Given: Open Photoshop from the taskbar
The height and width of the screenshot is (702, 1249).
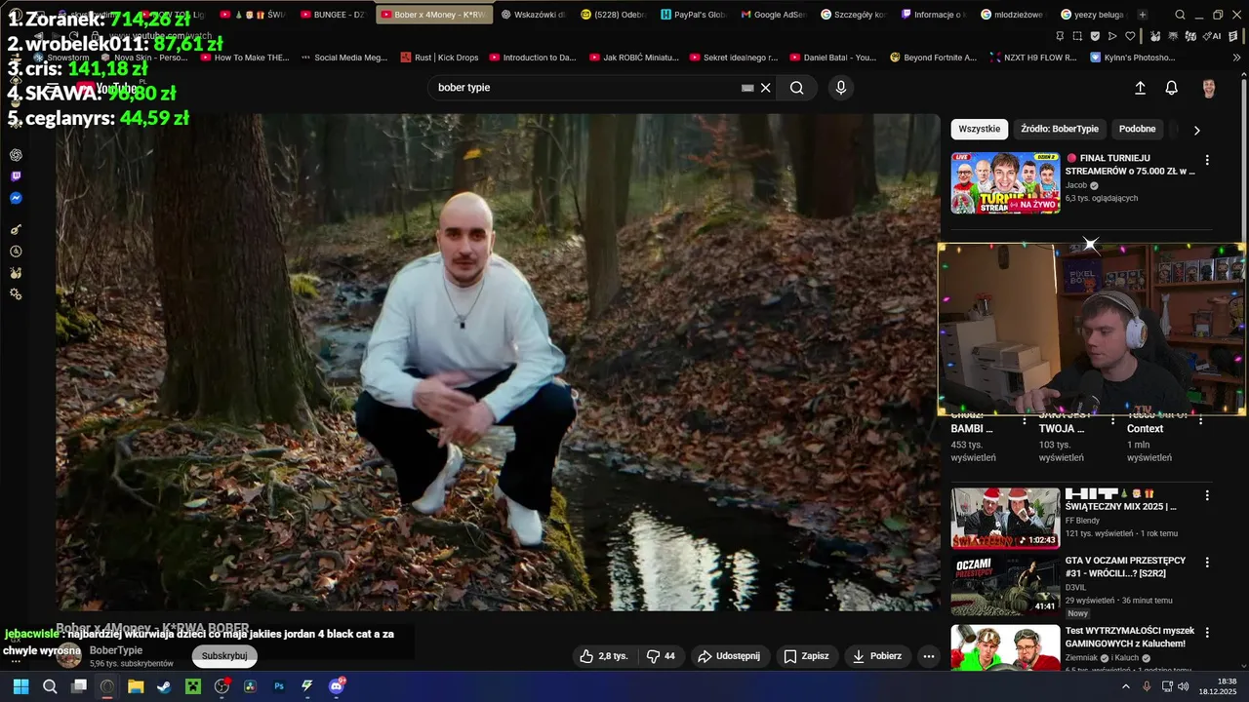Looking at the screenshot, I should tap(279, 686).
